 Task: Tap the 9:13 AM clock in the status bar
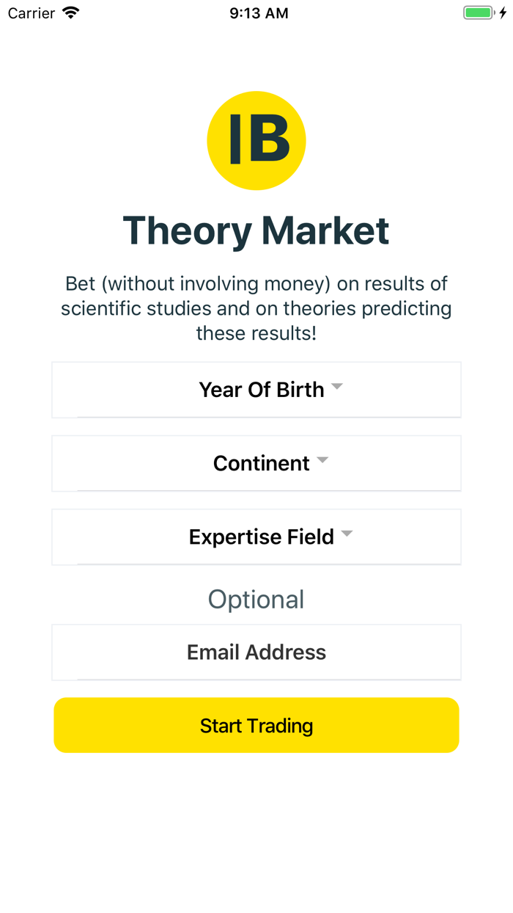pos(259,12)
